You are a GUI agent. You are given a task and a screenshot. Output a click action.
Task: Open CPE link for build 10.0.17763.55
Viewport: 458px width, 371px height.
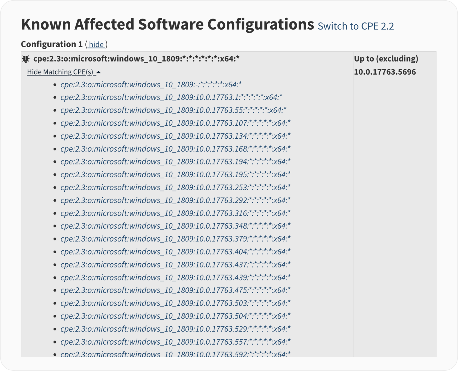[x=173, y=110]
